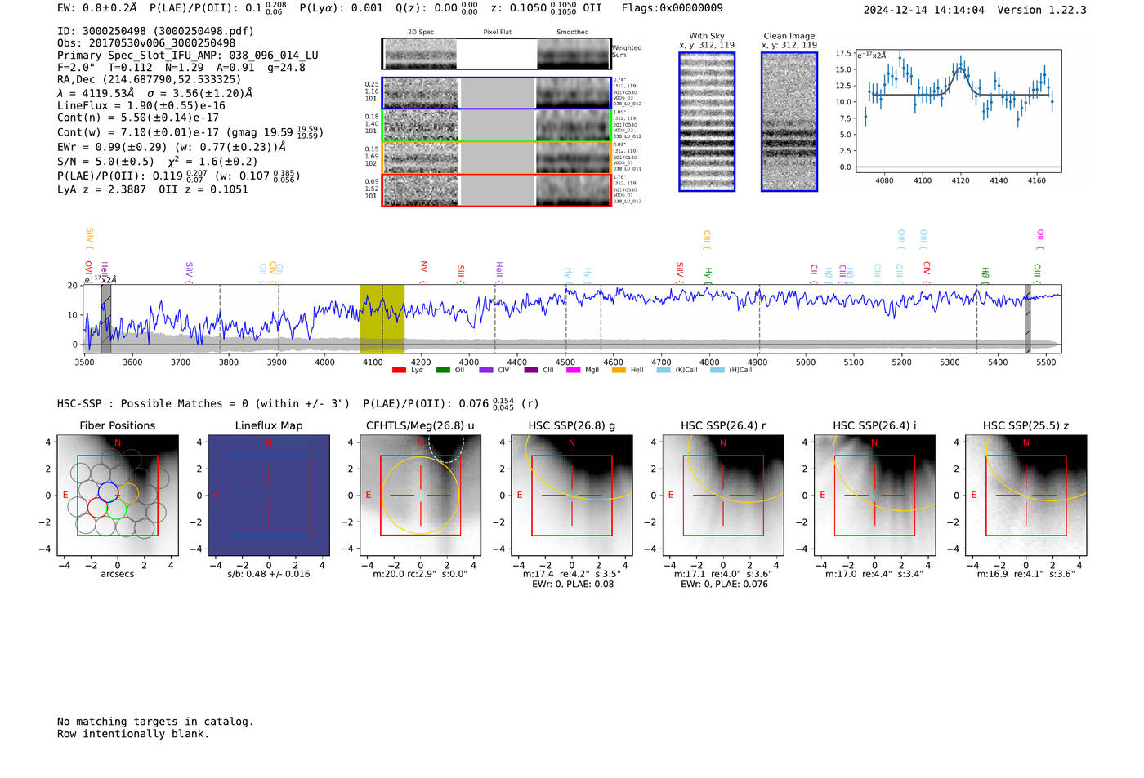
Task: Click the gray hatched band near 5460 Å
Action: point(1028,318)
